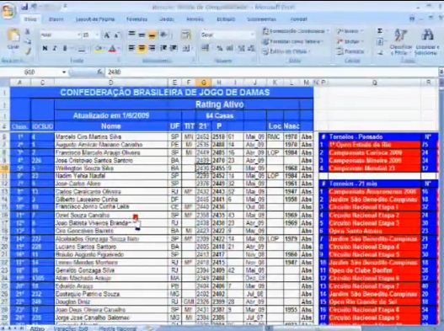Toggle the highlighted center alignment button
444x331 pixels.
142,48
